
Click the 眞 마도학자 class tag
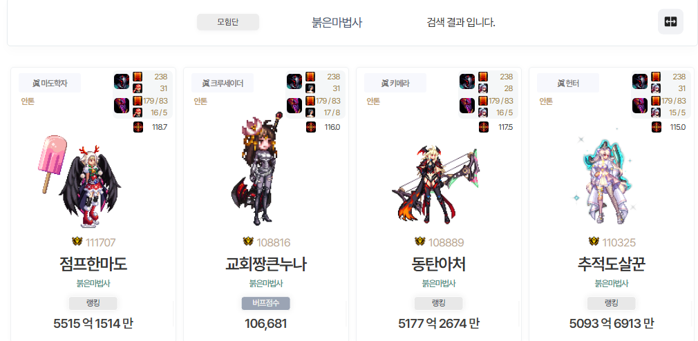pos(50,83)
